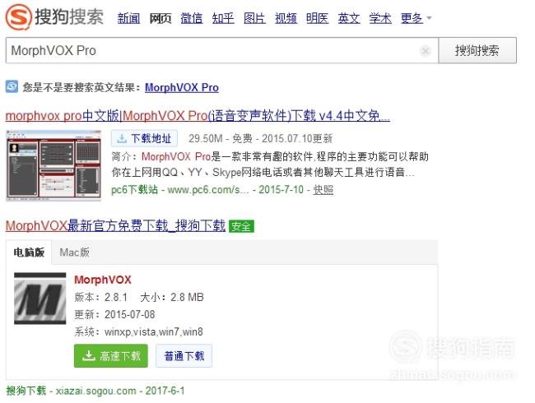Open the MorphVOX最新官方免费下载 result link

pos(116,225)
